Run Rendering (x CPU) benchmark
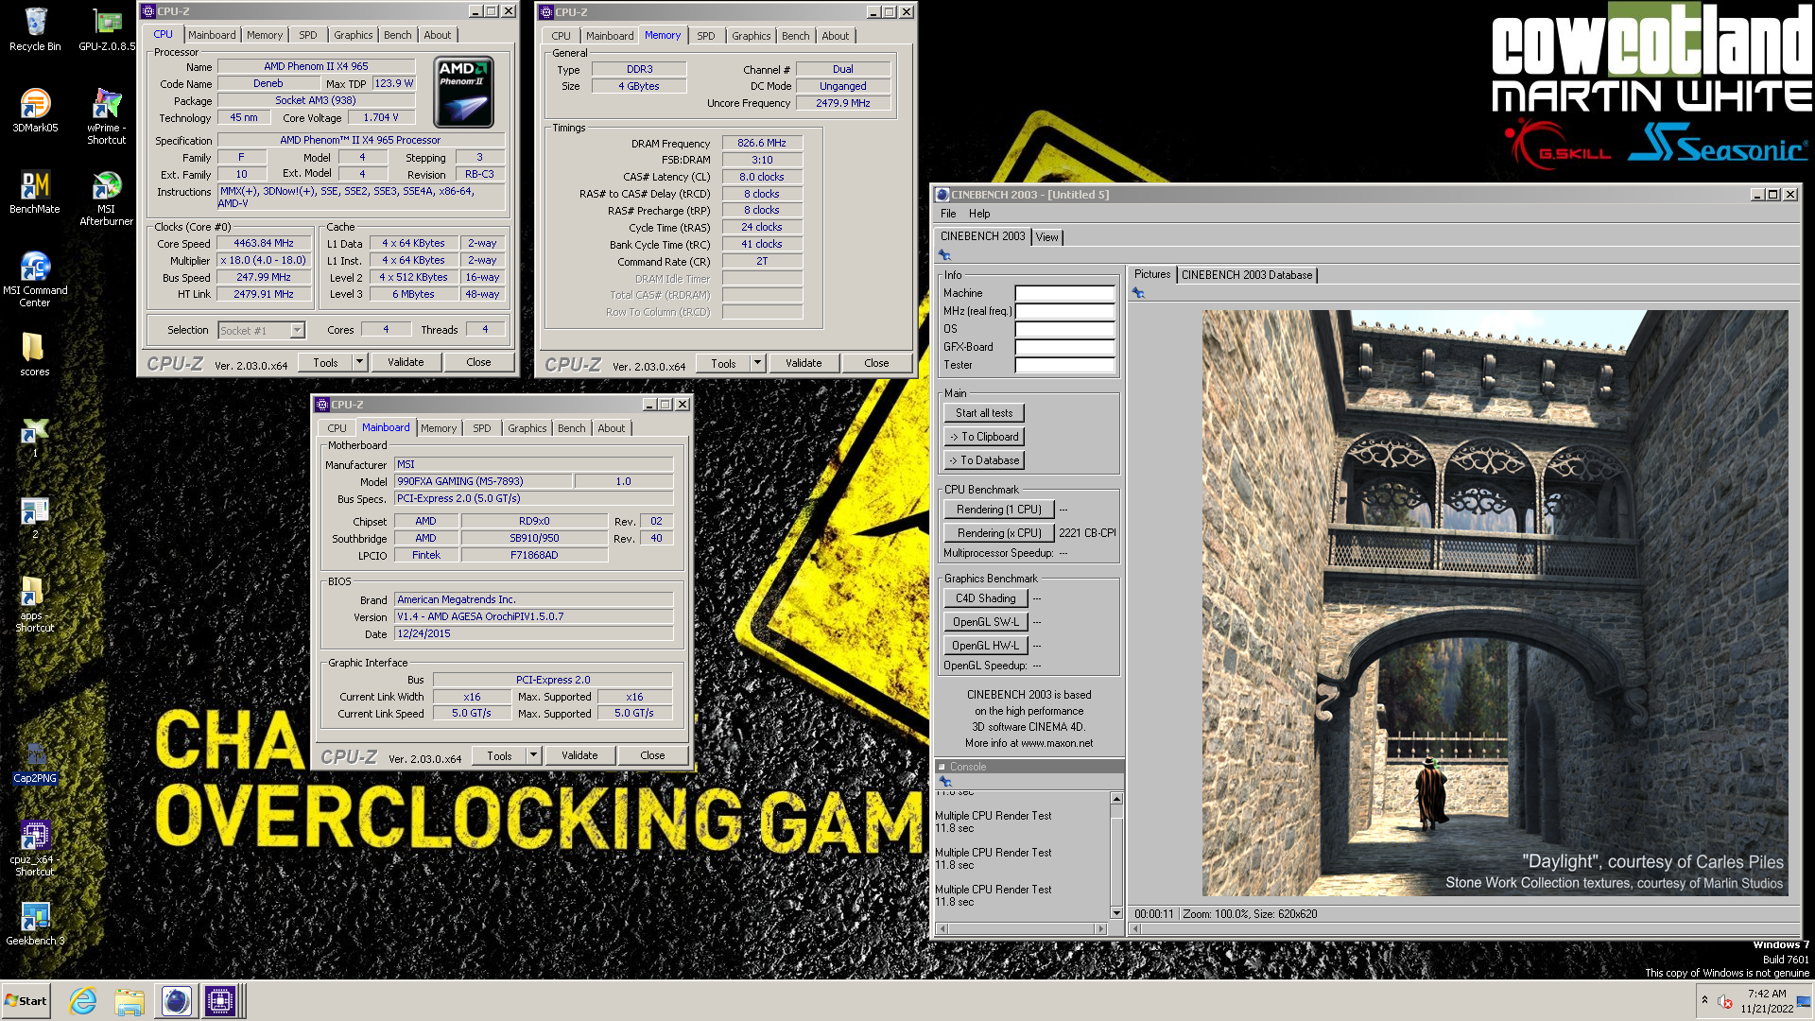 tap(999, 533)
